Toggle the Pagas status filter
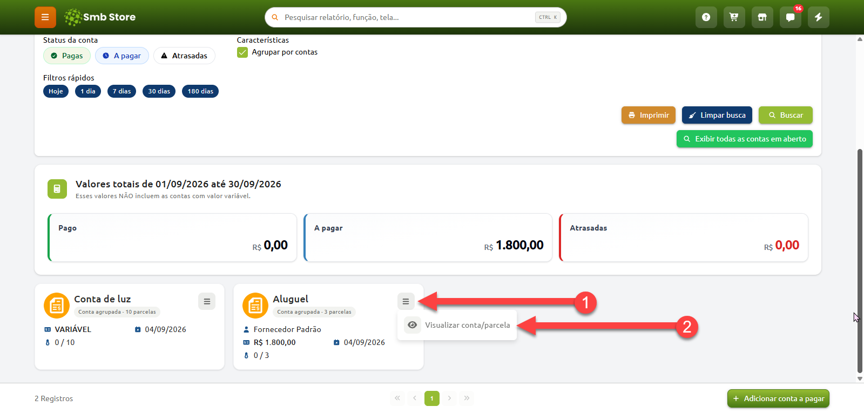This screenshot has width=864, height=413. [67, 56]
